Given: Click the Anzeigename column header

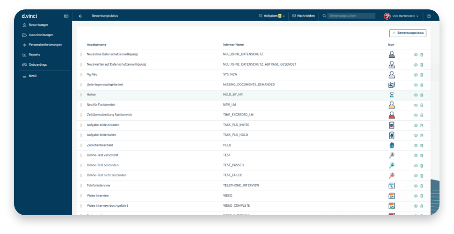Looking at the screenshot, I should pos(97,45).
